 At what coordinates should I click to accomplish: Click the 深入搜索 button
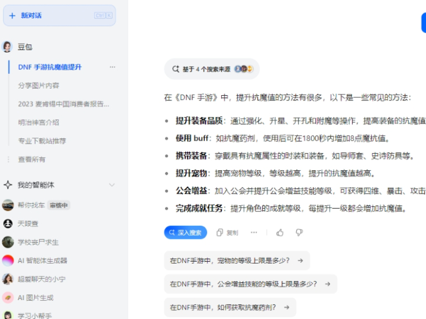186,233
